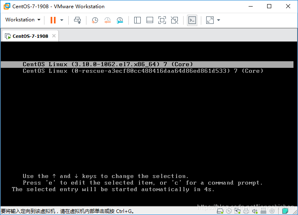Toggle the thumbnail bar view
The height and width of the screenshot is (215, 298).
(x=150, y=20)
